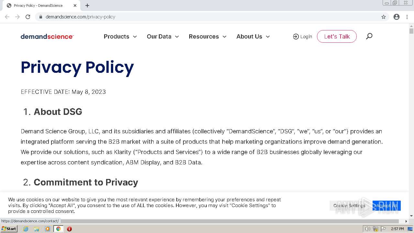
Task: Click the red stop-sign taskbar icon
Action: pyautogui.click(x=69, y=229)
